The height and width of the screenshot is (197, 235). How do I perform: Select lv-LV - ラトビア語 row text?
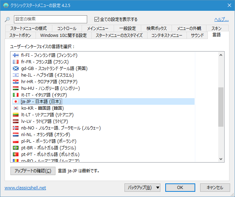(45, 121)
